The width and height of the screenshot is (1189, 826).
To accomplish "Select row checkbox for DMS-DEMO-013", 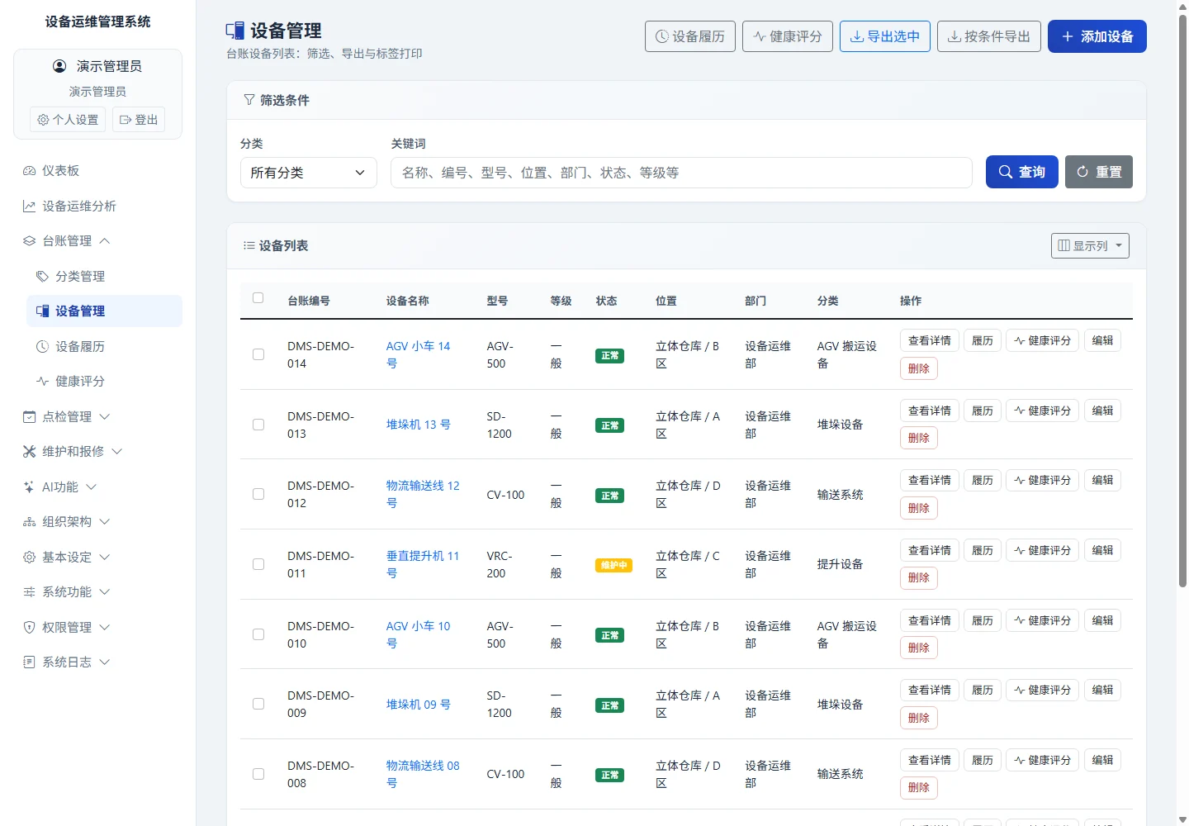I will (x=258, y=425).
